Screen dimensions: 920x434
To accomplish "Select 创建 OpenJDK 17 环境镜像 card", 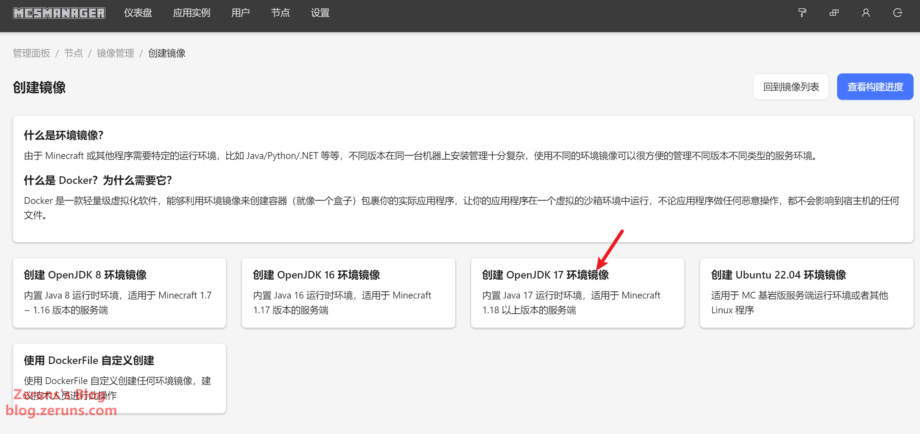I will pos(578,293).
